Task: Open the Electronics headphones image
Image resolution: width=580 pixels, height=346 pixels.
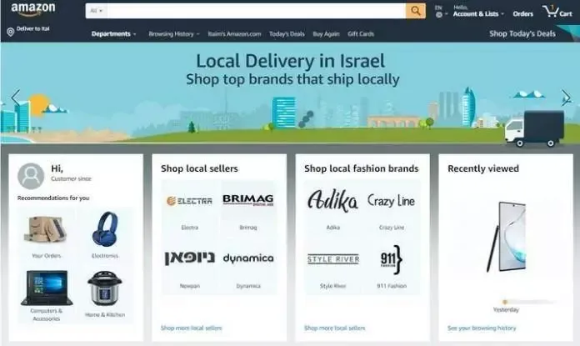Action: [x=105, y=229]
